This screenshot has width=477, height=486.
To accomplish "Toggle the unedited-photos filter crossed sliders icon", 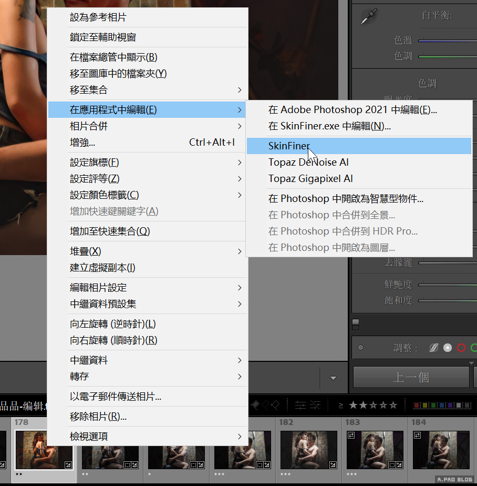I will [315, 405].
